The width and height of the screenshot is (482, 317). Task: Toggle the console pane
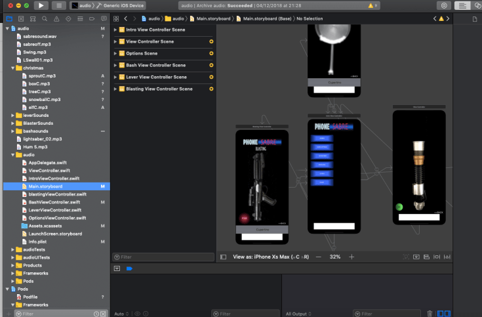click(x=447, y=314)
